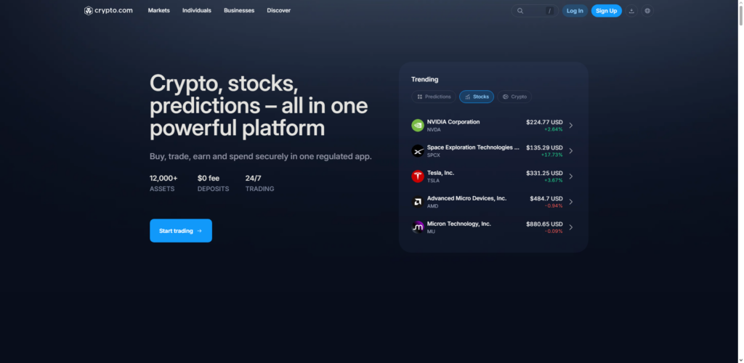Select the Stocks trending tab
The height and width of the screenshot is (363, 744).
pos(477,97)
